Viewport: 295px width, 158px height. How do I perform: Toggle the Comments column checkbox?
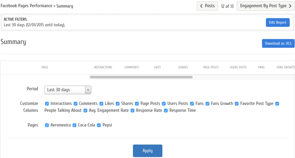(76, 104)
